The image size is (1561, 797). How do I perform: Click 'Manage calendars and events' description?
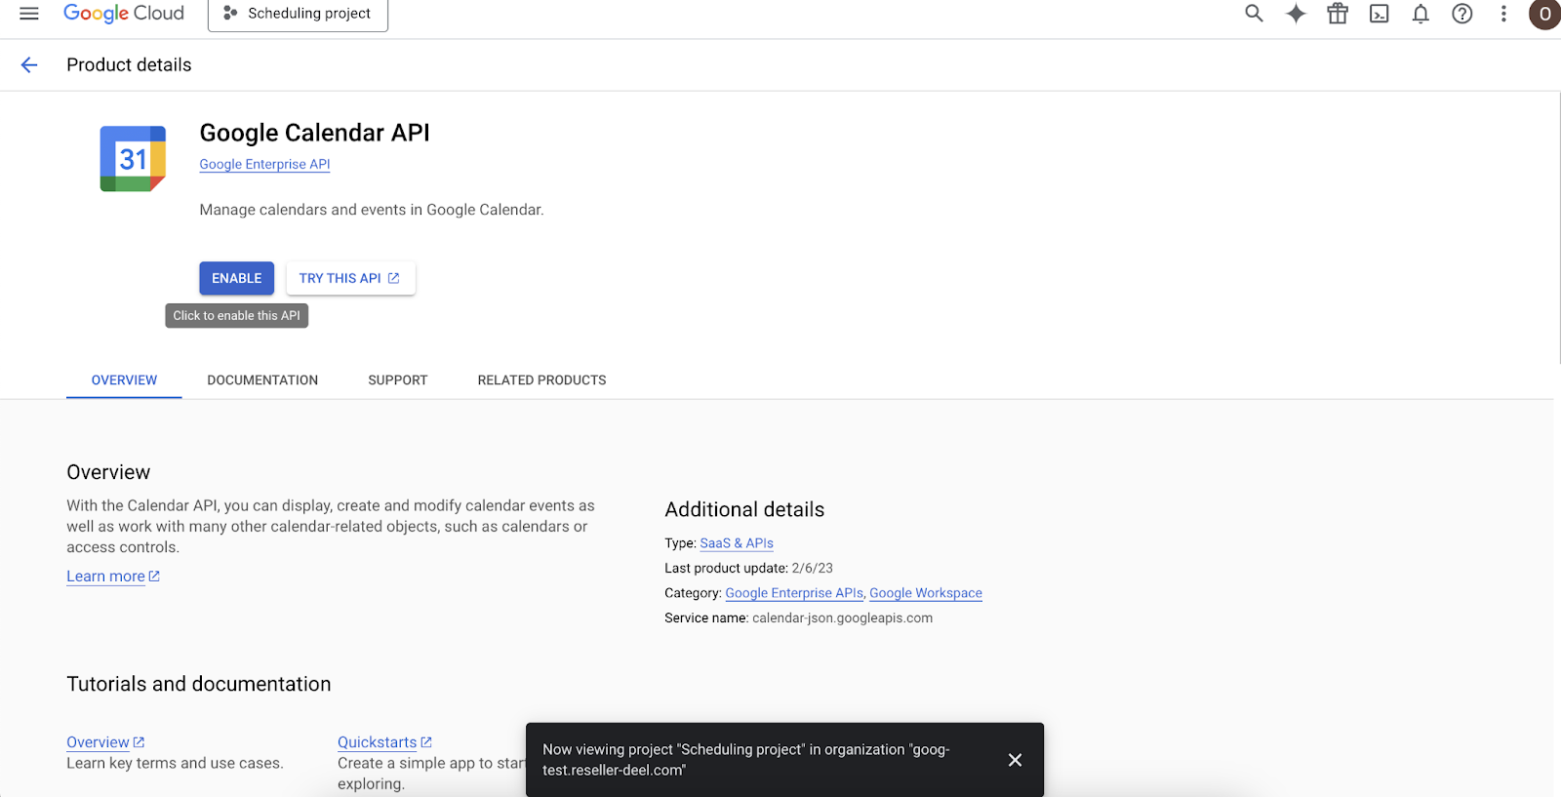pyautogui.click(x=372, y=210)
